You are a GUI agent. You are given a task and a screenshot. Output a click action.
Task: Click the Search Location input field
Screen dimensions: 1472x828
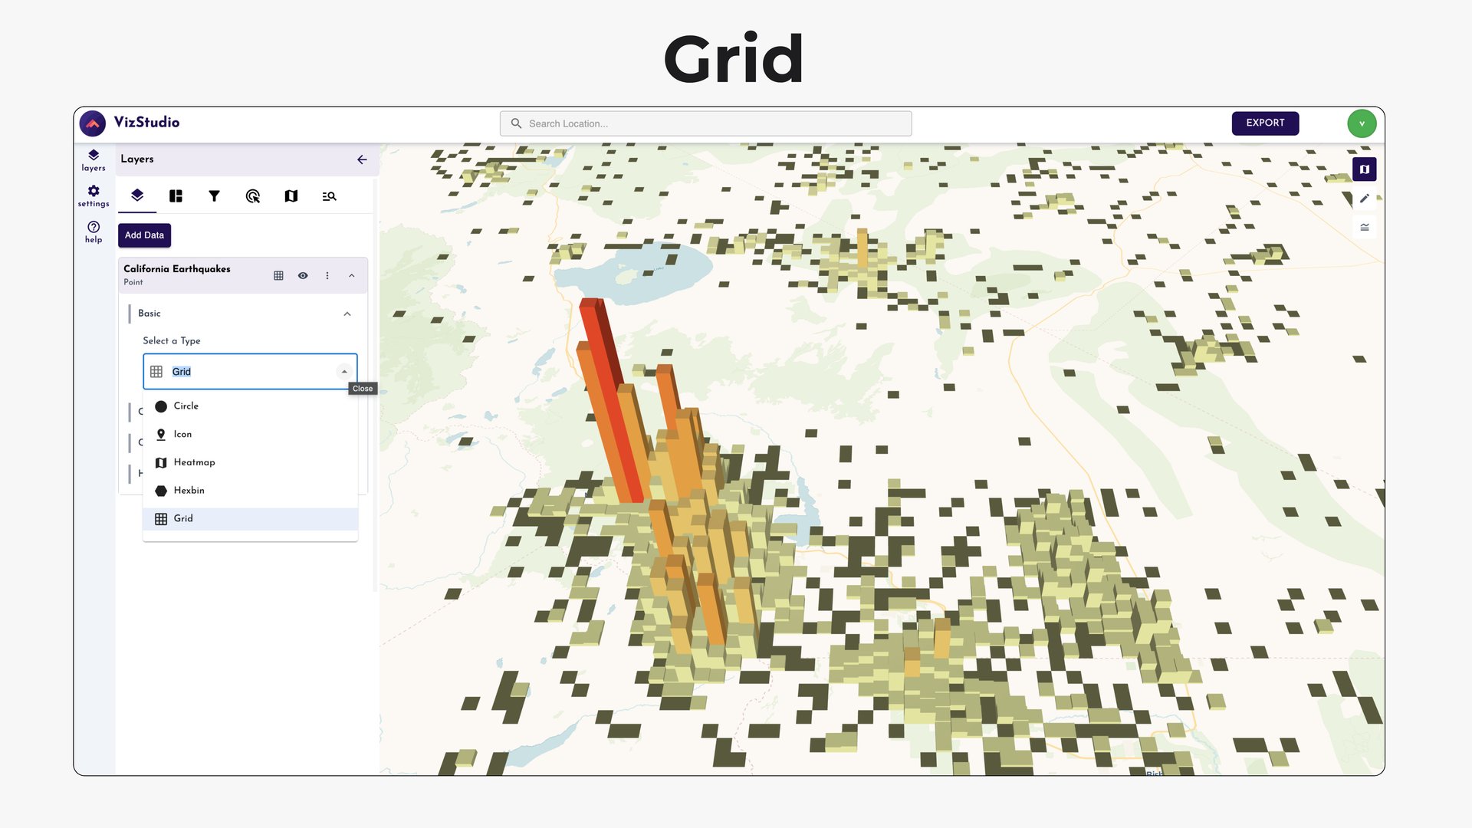(705, 123)
